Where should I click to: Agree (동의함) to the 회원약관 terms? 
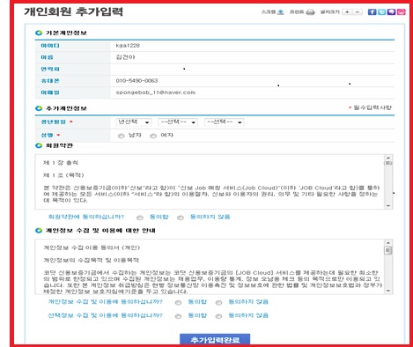pyautogui.click(x=140, y=218)
